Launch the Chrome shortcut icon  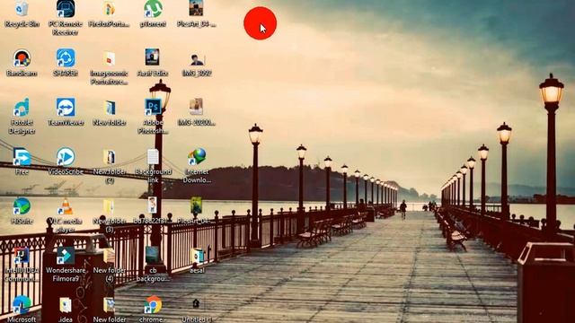153,305
